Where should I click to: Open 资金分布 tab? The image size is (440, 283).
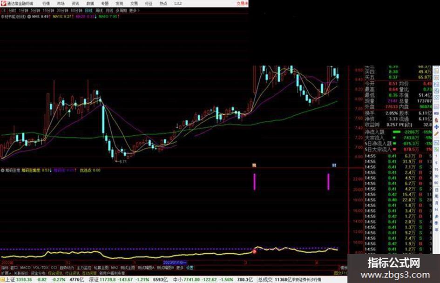(x=38, y=273)
